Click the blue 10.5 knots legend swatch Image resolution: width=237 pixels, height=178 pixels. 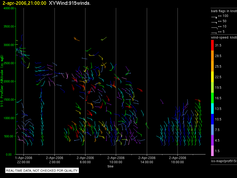click(212, 119)
